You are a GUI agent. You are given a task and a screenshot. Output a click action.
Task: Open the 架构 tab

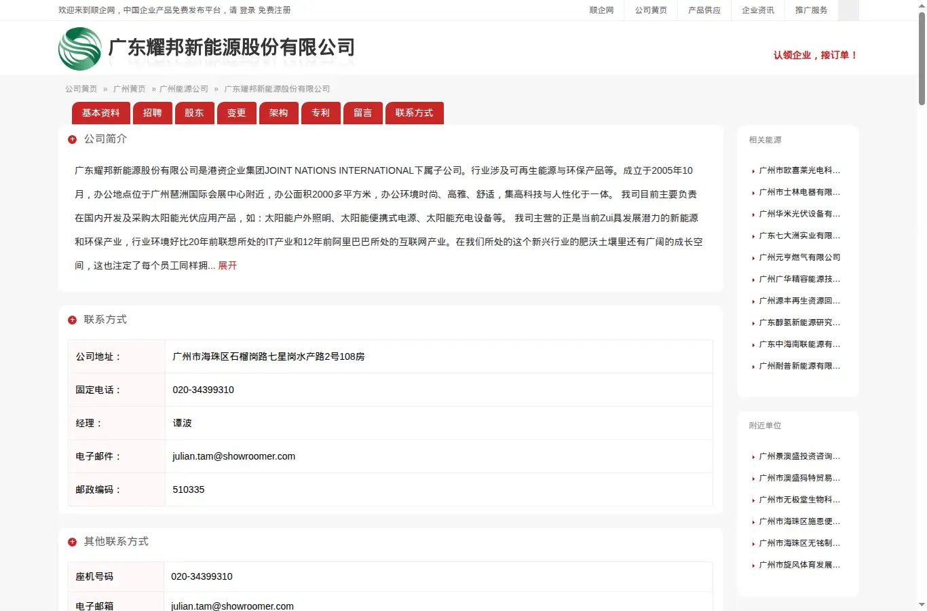pyautogui.click(x=279, y=113)
